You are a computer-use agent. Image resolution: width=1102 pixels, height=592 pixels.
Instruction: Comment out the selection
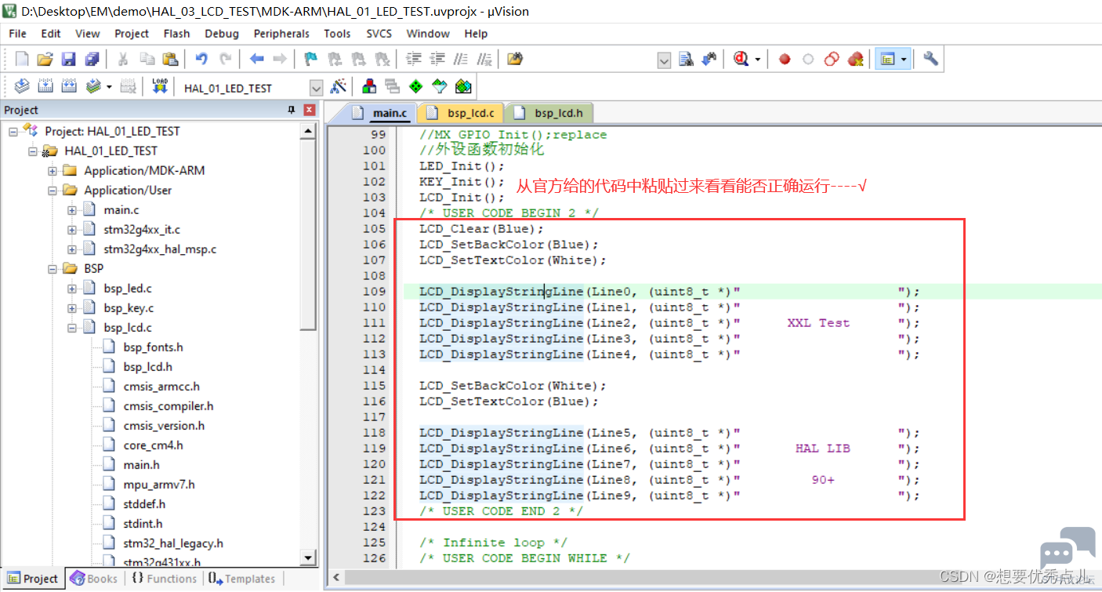(461, 60)
